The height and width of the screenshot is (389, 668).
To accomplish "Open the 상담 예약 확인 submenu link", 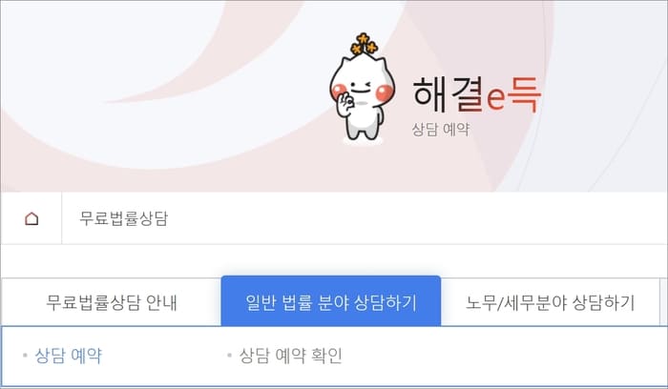I will 290,356.
